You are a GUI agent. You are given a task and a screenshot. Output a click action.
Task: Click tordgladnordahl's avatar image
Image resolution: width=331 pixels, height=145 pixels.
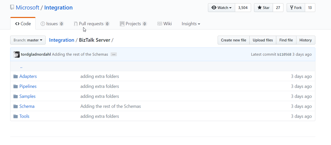(x=17, y=55)
